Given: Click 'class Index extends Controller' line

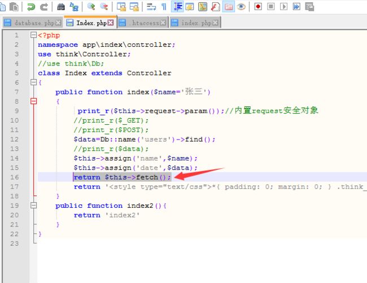Looking at the screenshot, I should (104, 73).
